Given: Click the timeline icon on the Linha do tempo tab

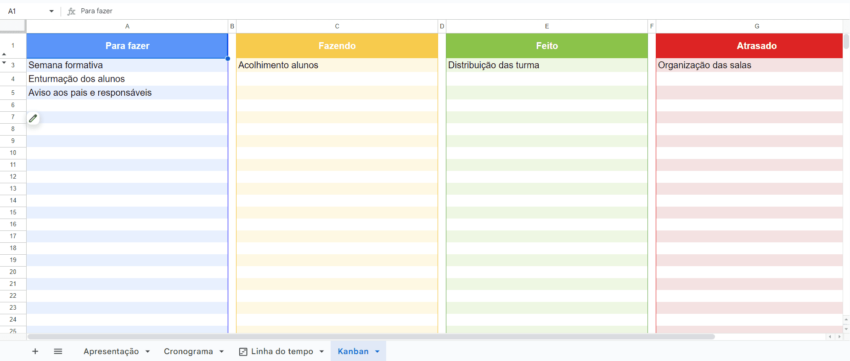Looking at the screenshot, I should pos(243,351).
